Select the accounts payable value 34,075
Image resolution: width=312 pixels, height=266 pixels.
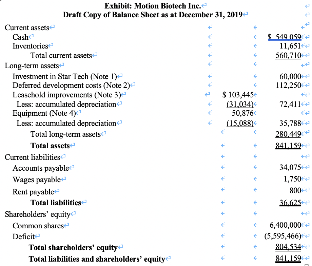pos(290,168)
